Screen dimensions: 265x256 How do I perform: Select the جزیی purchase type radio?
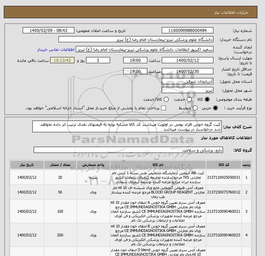(x=215, y=108)
